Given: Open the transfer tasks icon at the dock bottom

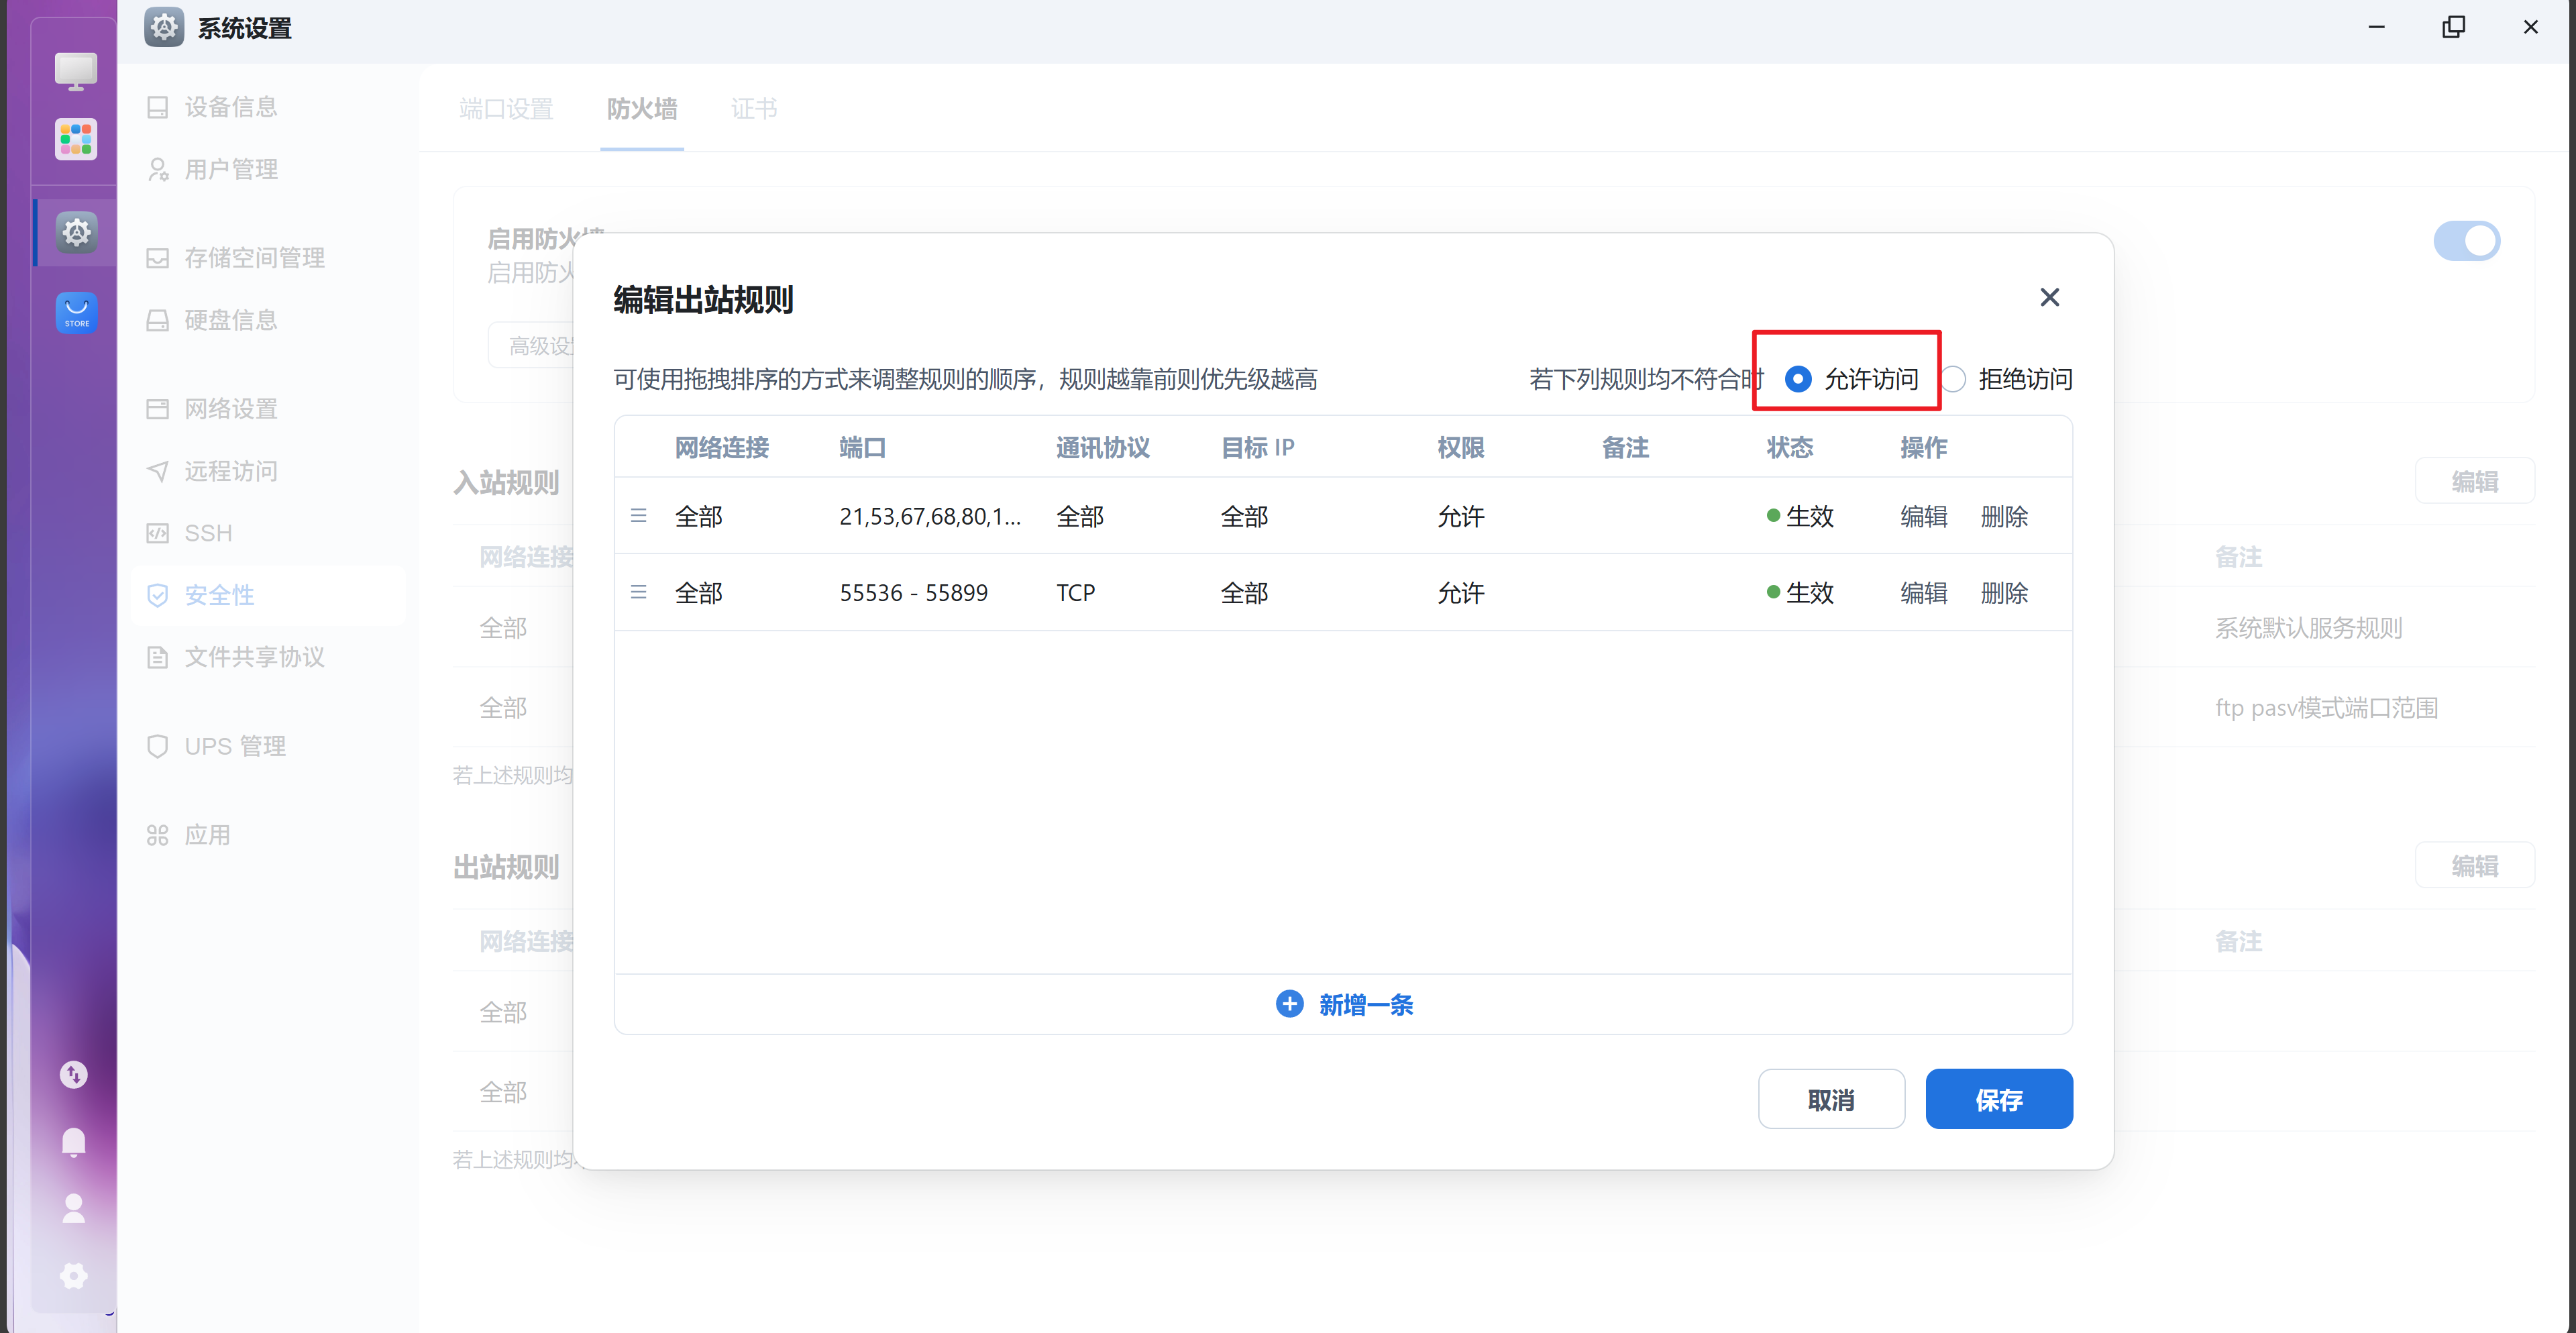Looking at the screenshot, I should (x=74, y=1075).
